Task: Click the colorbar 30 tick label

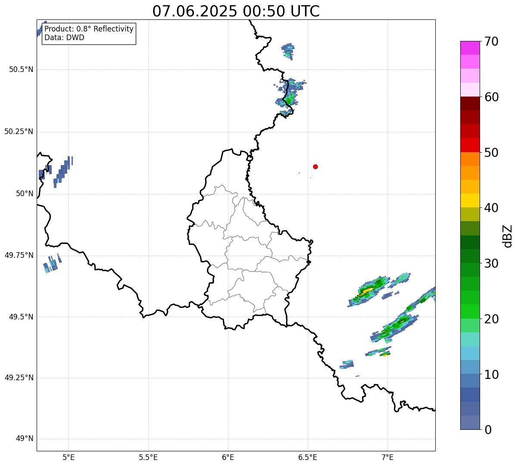Action: (x=491, y=263)
